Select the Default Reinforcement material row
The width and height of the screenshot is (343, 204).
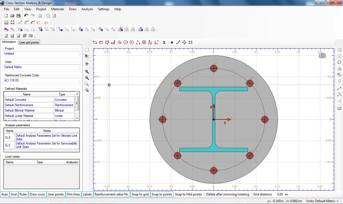tap(39, 105)
